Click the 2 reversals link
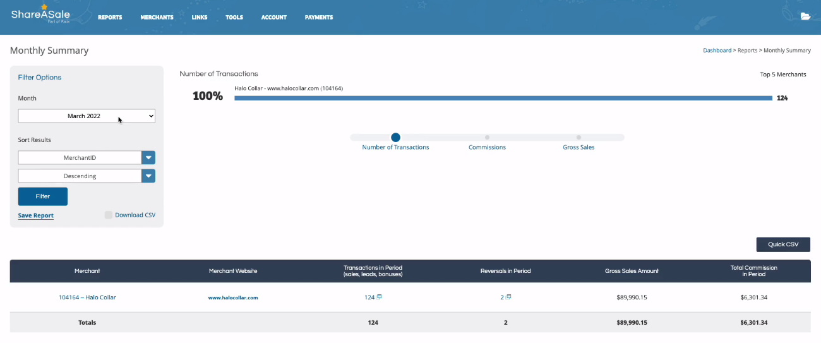The image size is (821, 343). pos(502,297)
